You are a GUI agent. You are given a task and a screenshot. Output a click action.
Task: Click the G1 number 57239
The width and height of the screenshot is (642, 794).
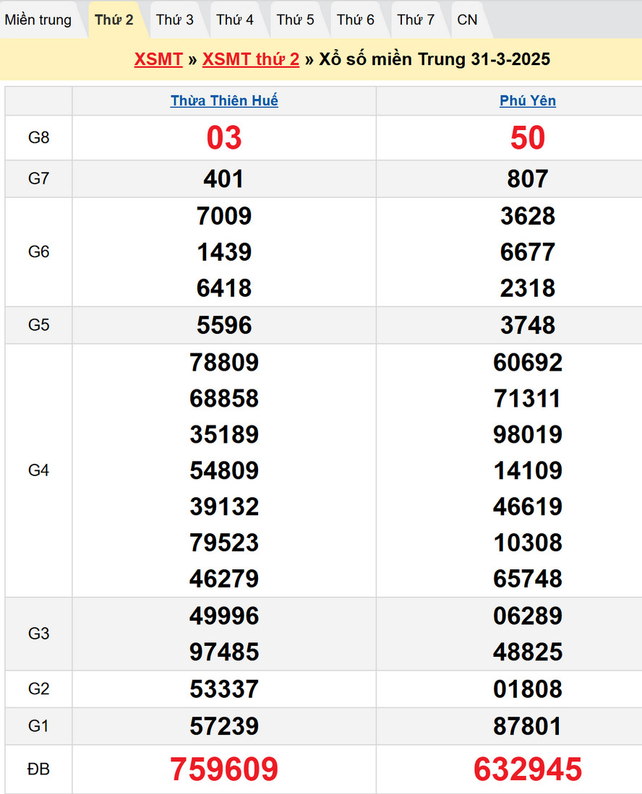point(224,726)
